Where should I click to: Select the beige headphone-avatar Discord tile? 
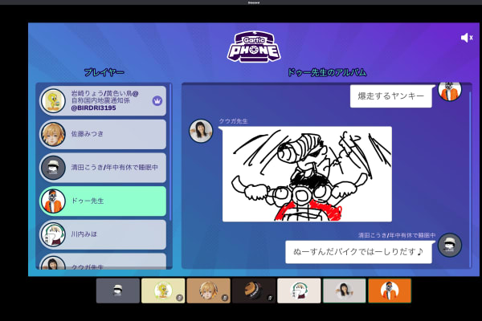[299, 291]
